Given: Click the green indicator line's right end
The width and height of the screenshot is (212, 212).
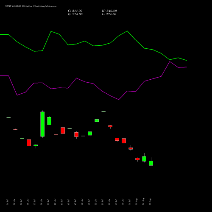Looking at the screenshot, I should point(187,61).
